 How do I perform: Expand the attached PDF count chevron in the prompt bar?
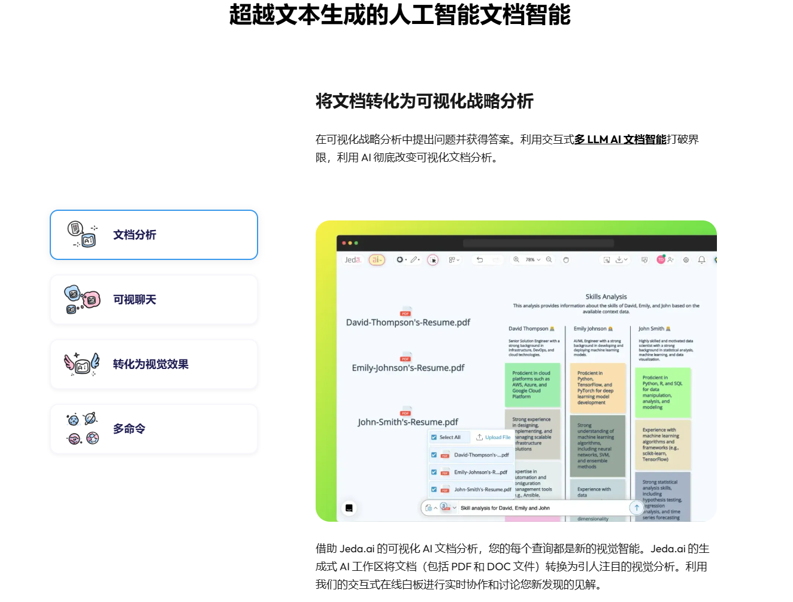[455, 508]
